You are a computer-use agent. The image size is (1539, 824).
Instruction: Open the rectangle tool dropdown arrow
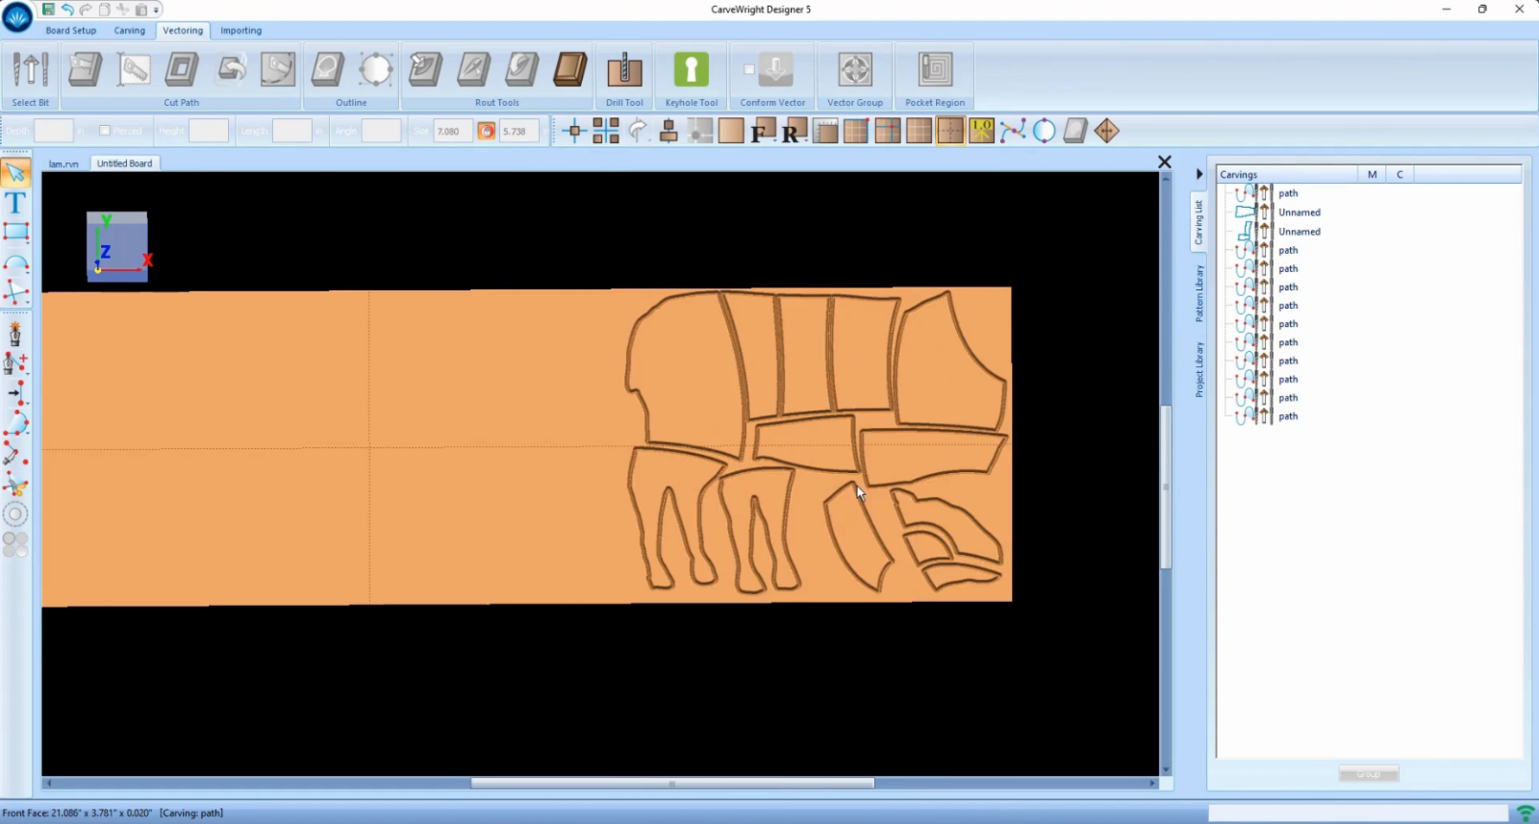coord(27,241)
